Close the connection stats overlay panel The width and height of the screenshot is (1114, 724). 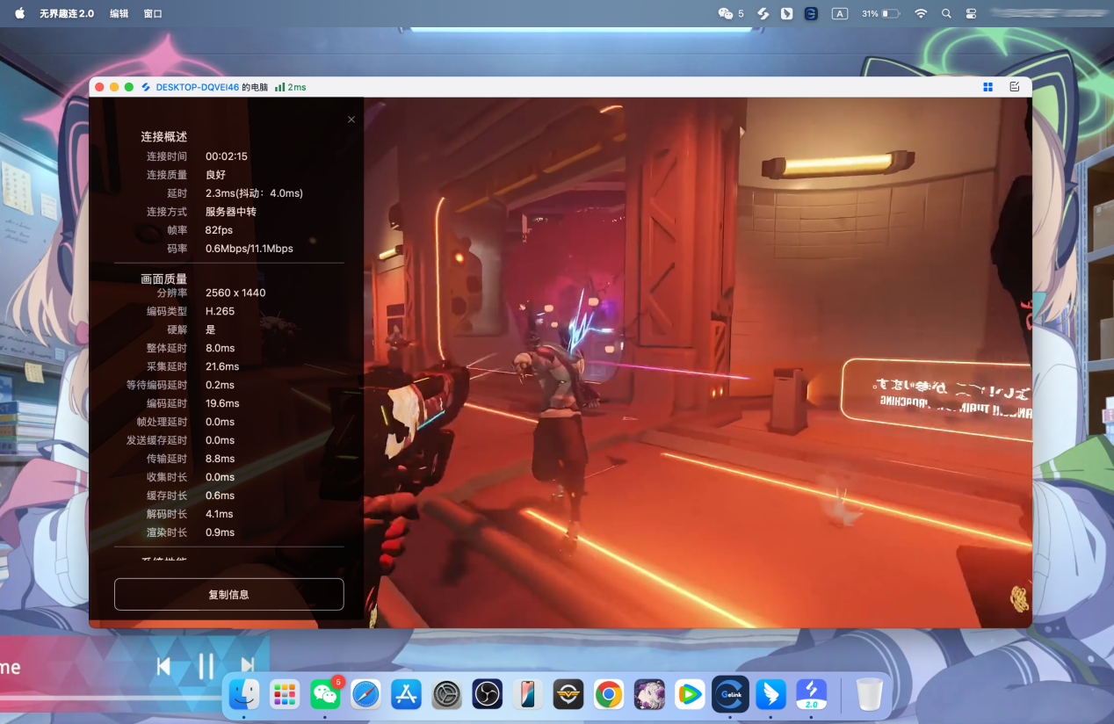click(x=351, y=119)
